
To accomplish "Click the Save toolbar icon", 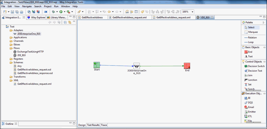I will pos(12,12).
